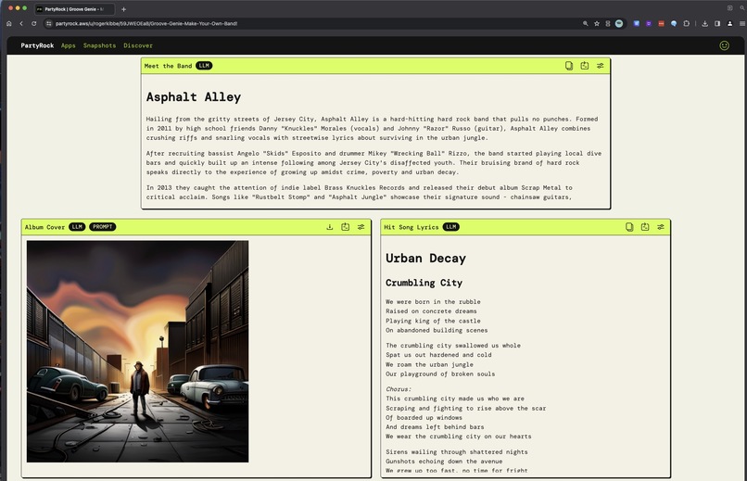
Task: Click the purple extension icon in toolbar
Action: [x=649, y=23]
